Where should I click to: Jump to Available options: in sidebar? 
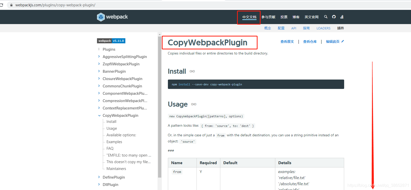121,135
